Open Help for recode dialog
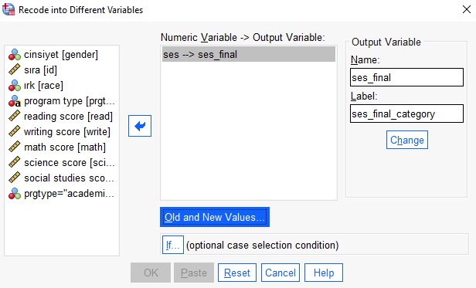Viewport: 476px width, 288px height. [324, 273]
